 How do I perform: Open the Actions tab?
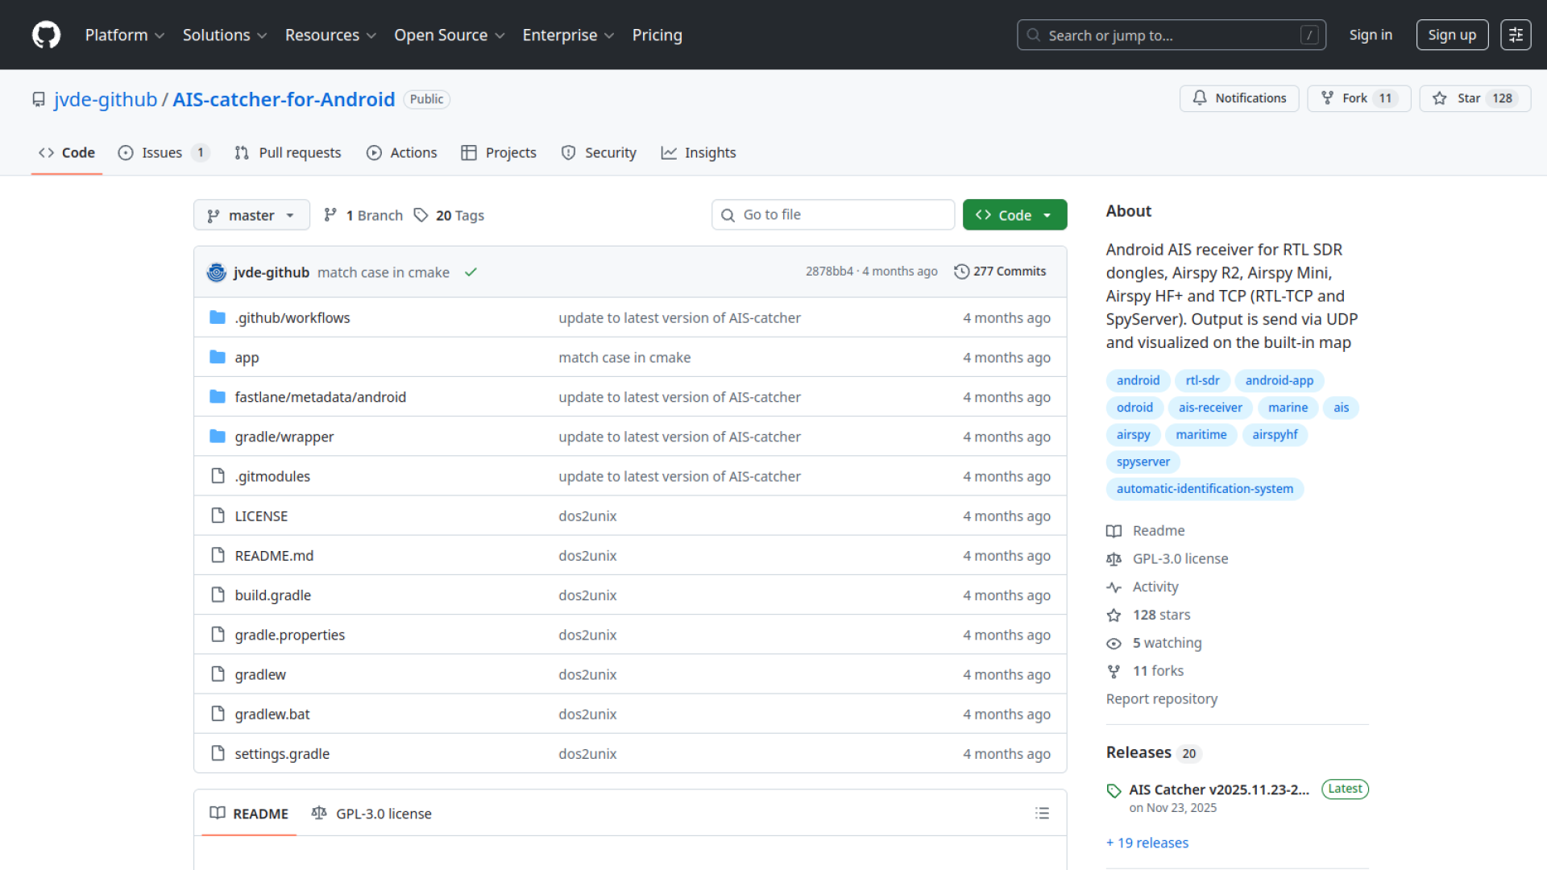[401, 152]
